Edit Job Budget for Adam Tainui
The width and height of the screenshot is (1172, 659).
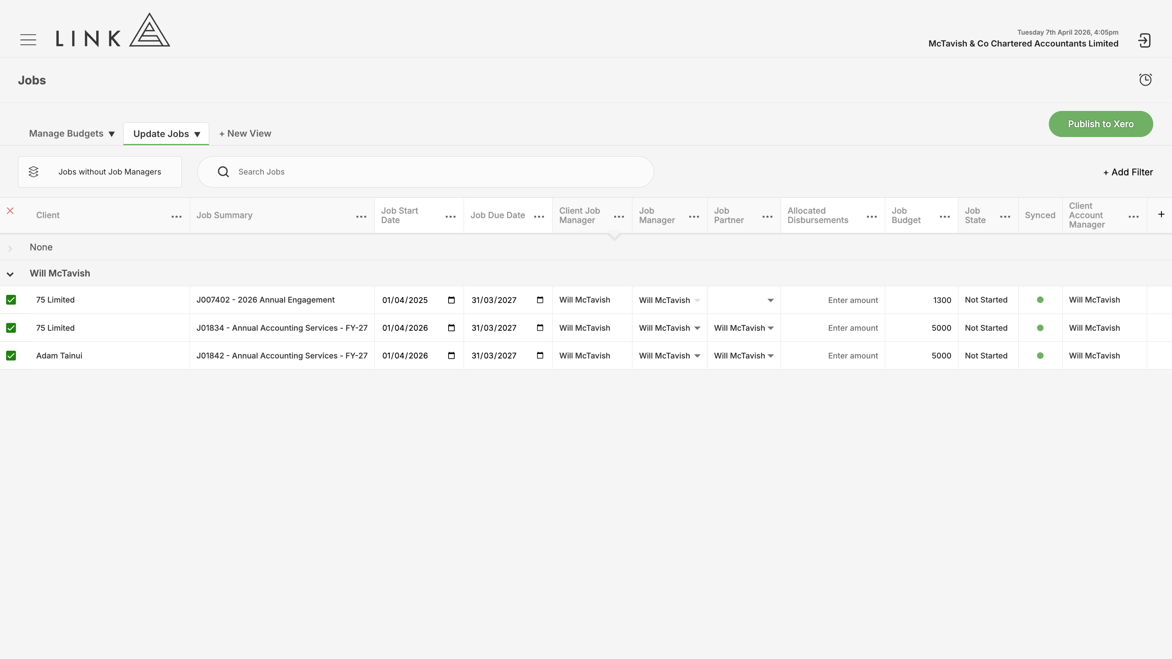pyautogui.click(x=921, y=356)
